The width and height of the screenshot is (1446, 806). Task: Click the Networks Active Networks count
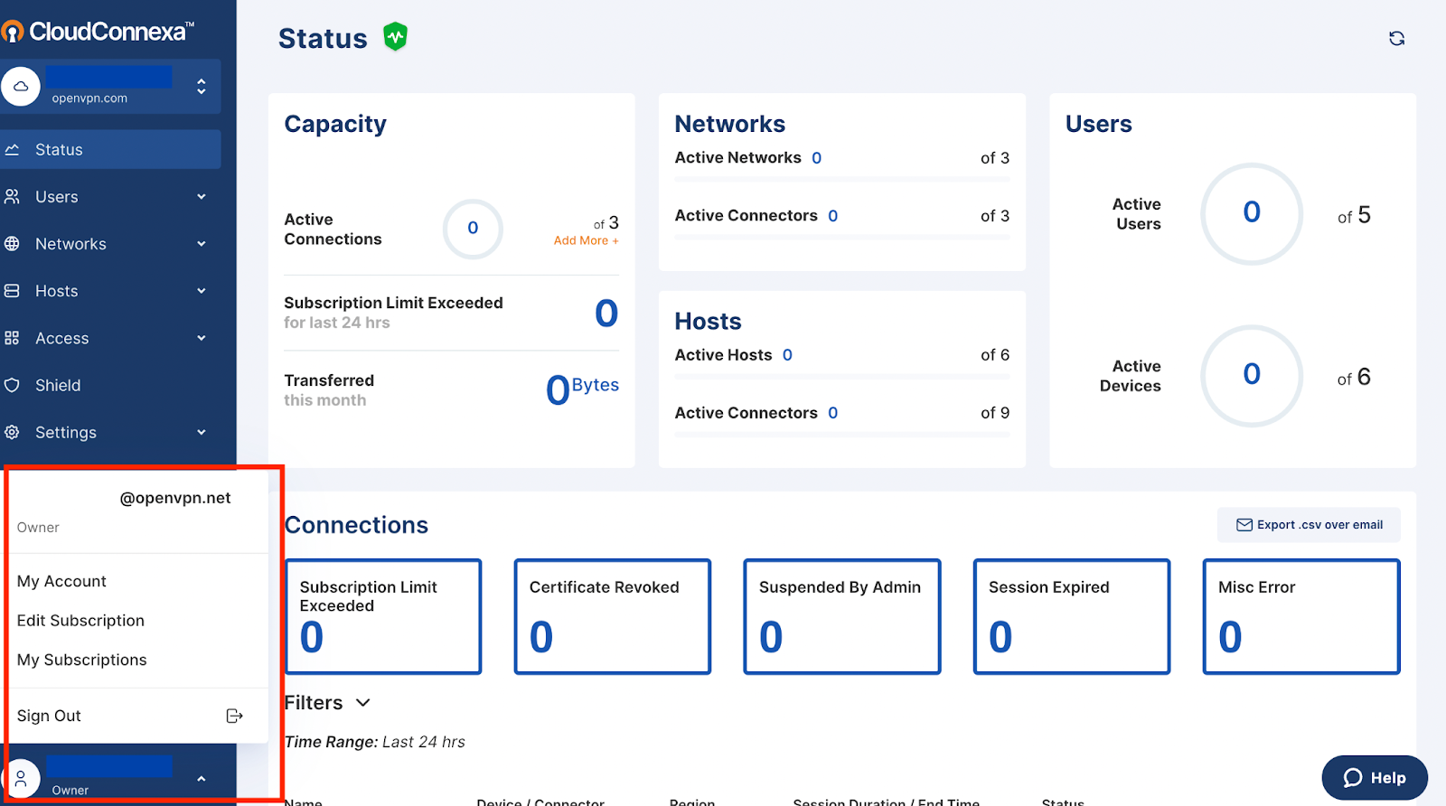[x=817, y=158]
